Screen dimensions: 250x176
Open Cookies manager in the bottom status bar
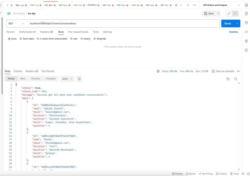coord(221,174)
